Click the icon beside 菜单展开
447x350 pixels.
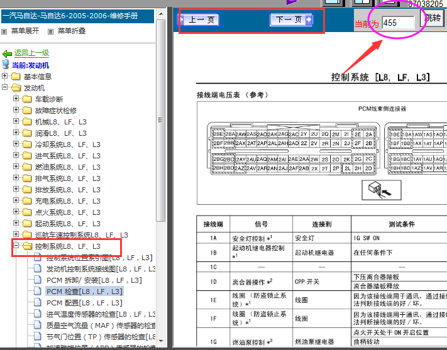(x=4, y=31)
